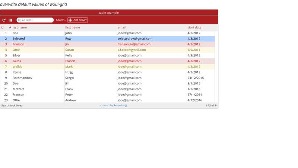Click the table example title bar
This screenshot has height=168, width=298.
pyautogui.click(x=109, y=13)
